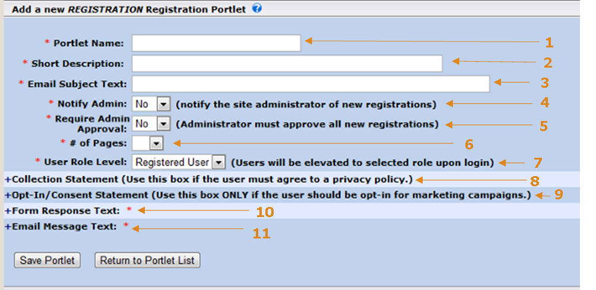Open the User Role Level dropdown
The width and height of the screenshot is (596, 290).
[179, 162]
